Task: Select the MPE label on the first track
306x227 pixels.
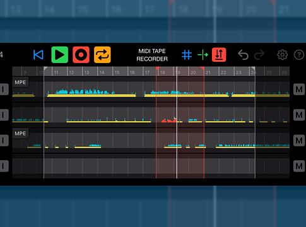Action: click(20, 82)
